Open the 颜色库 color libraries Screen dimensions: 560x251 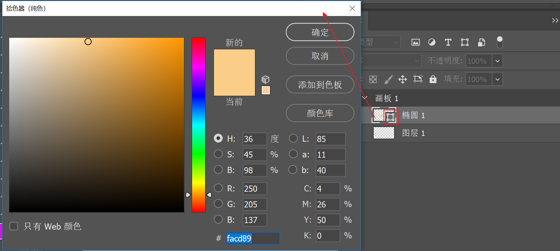[320, 113]
